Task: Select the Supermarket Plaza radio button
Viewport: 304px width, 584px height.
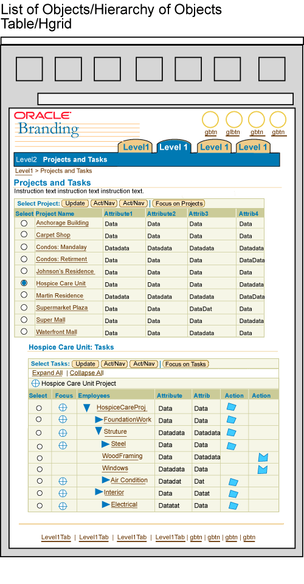Action: 24,307
